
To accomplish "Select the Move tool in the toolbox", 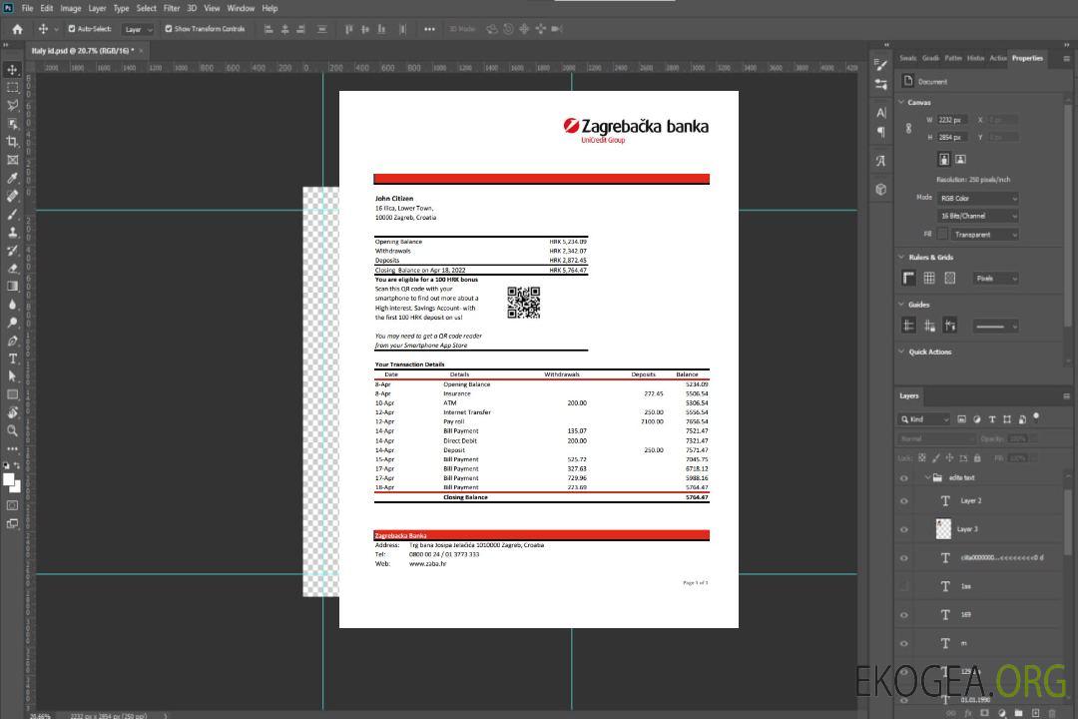I will click(12, 70).
